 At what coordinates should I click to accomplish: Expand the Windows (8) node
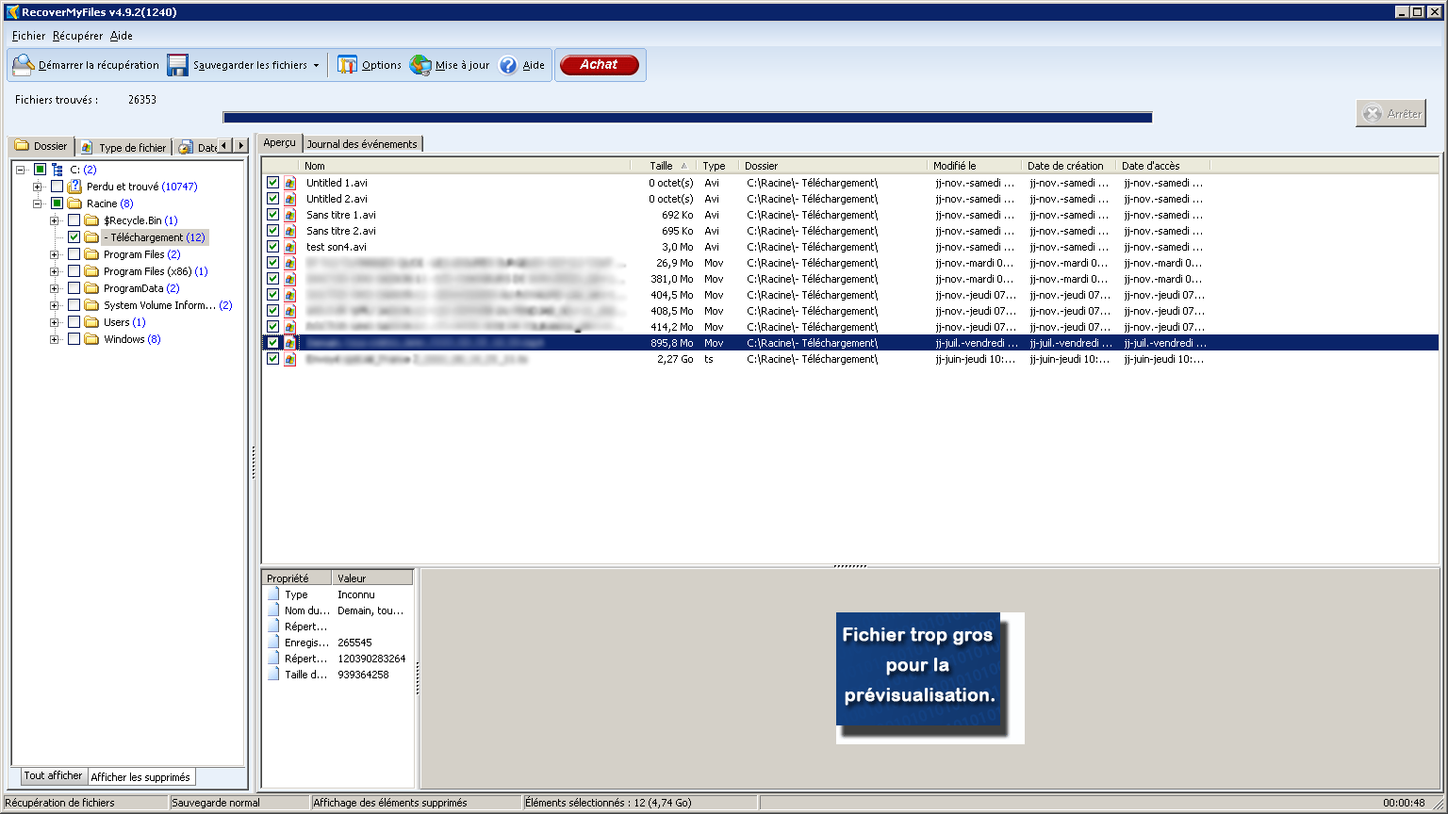point(55,339)
